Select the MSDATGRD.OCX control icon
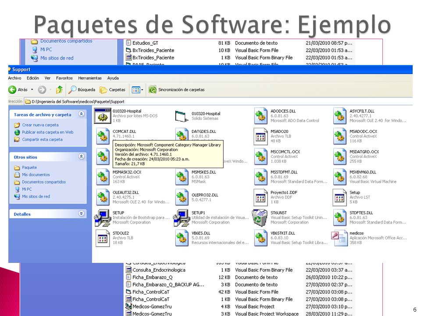 (x=339, y=157)
